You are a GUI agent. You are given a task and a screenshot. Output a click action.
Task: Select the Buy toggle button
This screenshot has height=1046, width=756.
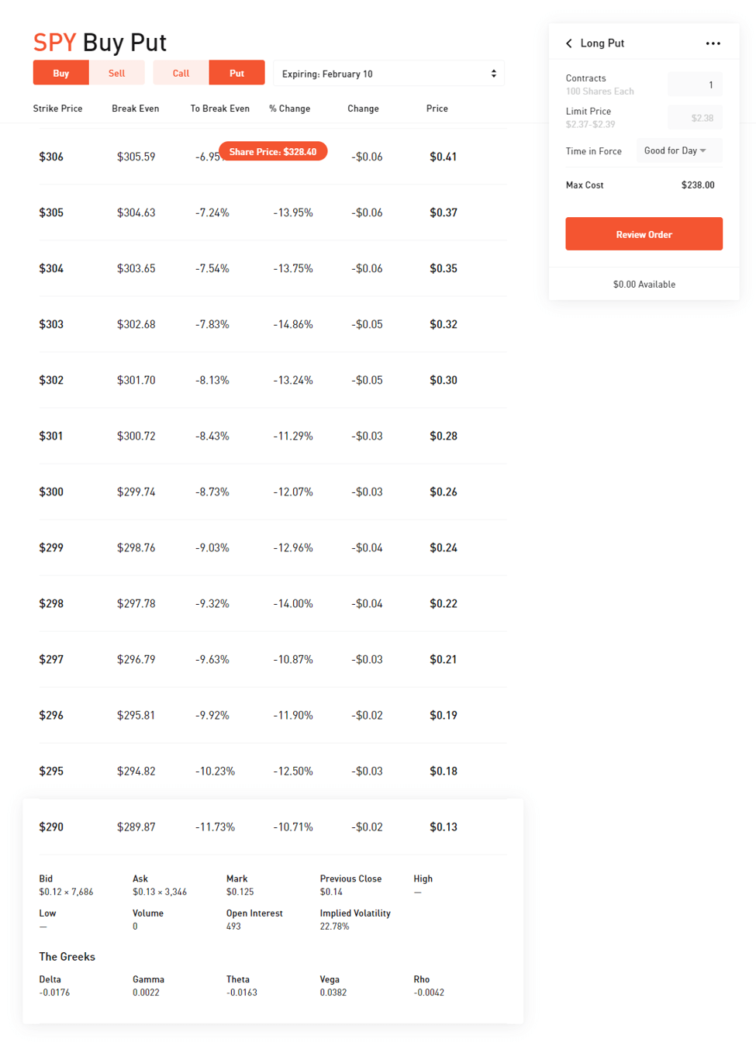click(x=61, y=73)
